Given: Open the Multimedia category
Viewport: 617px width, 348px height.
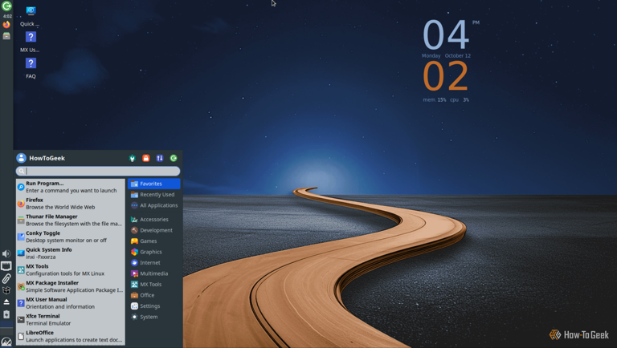Looking at the screenshot, I should (154, 273).
